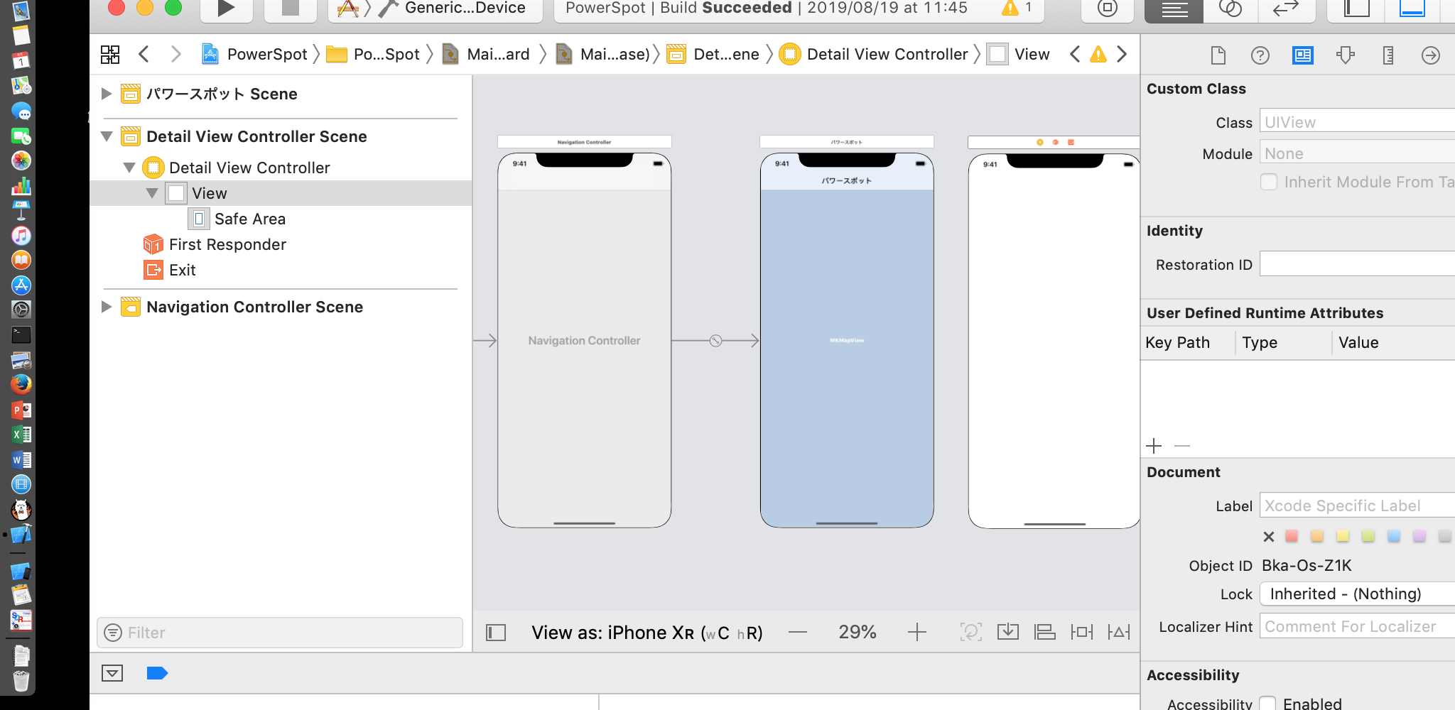Enable the Accessibility Enabled checkbox

1268,703
